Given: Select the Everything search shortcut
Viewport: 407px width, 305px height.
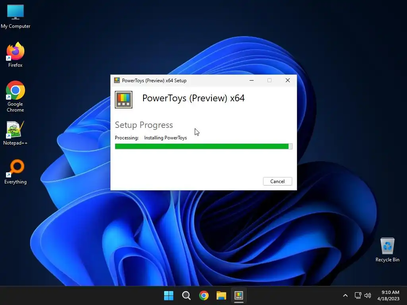Looking at the screenshot, I should pyautogui.click(x=16, y=172).
